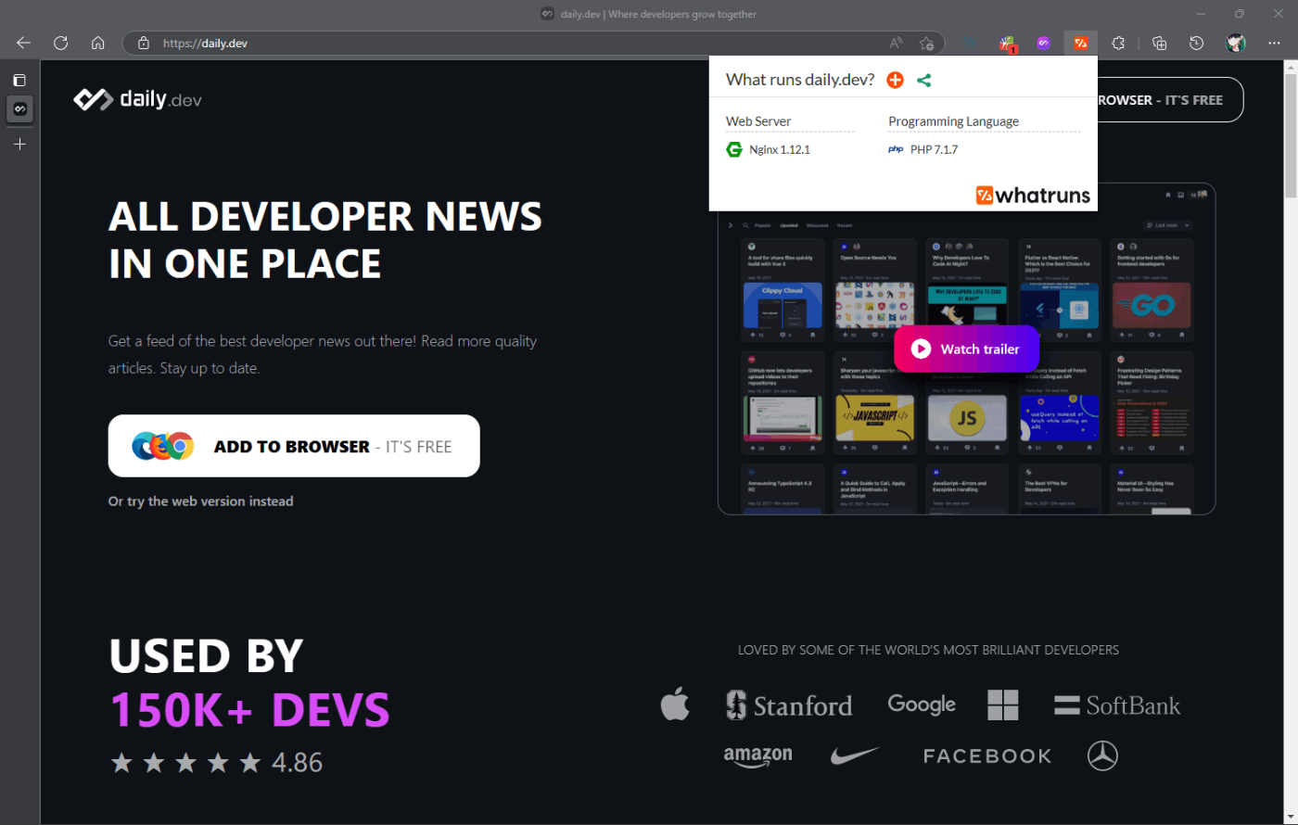Open 'Or try the web version instead' link
Image resolution: width=1298 pixels, height=825 pixels.
point(200,501)
